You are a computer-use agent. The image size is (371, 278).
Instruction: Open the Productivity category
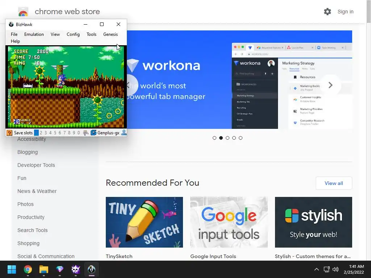(x=31, y=217)
